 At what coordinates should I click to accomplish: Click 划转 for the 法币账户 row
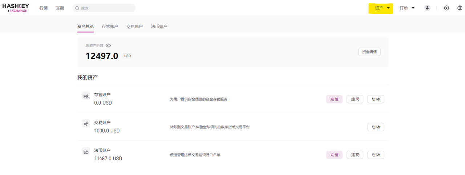click(376, 155)
